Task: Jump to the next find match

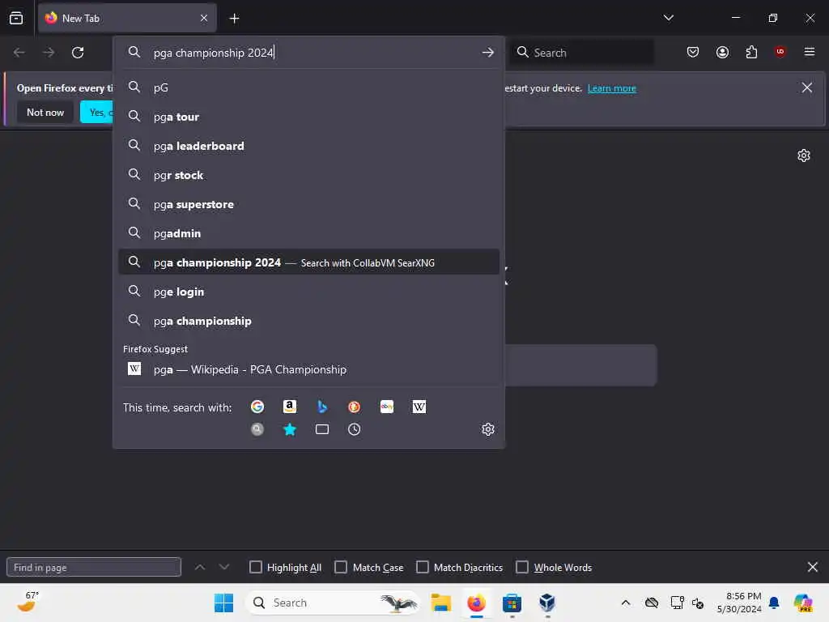Action: tap(224, 567)
